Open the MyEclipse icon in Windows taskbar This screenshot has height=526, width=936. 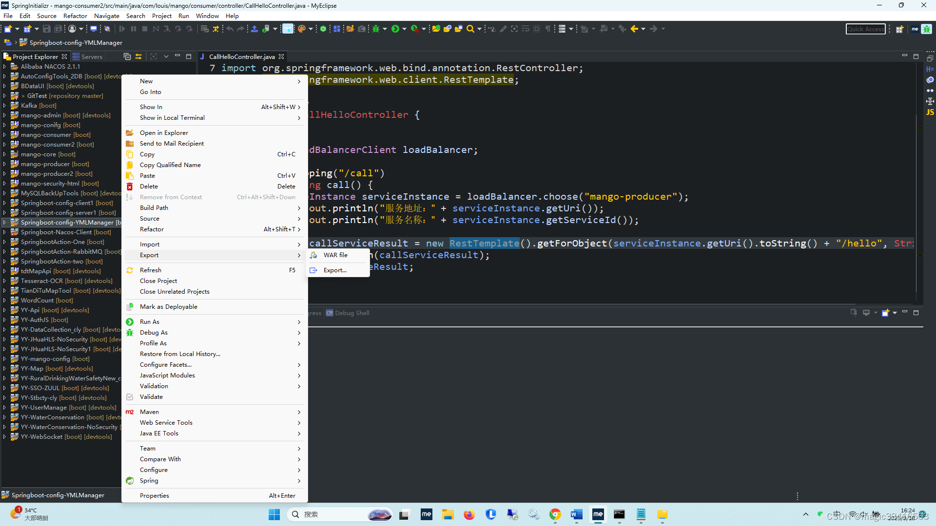598,514
